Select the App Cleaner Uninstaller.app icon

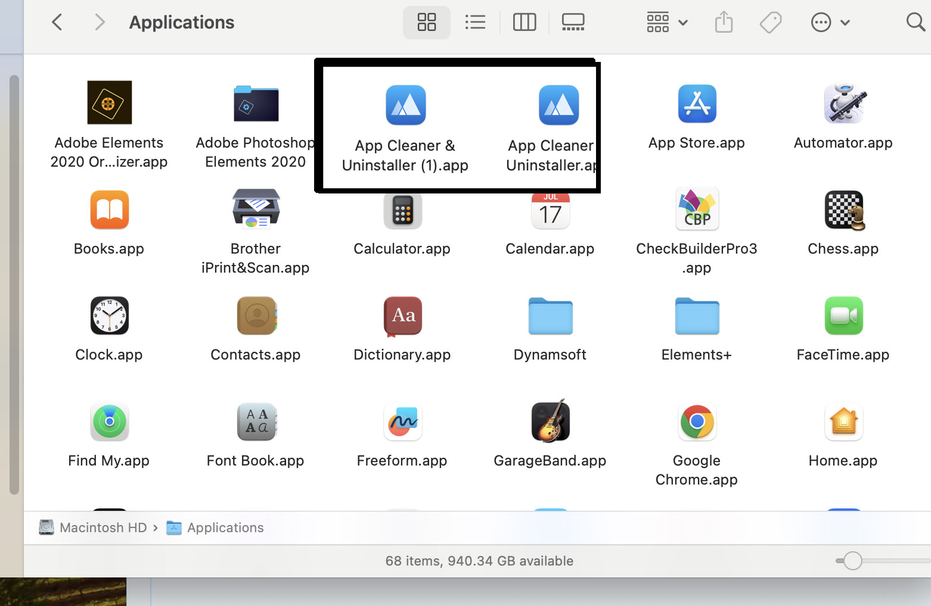[x=558, y=105]
